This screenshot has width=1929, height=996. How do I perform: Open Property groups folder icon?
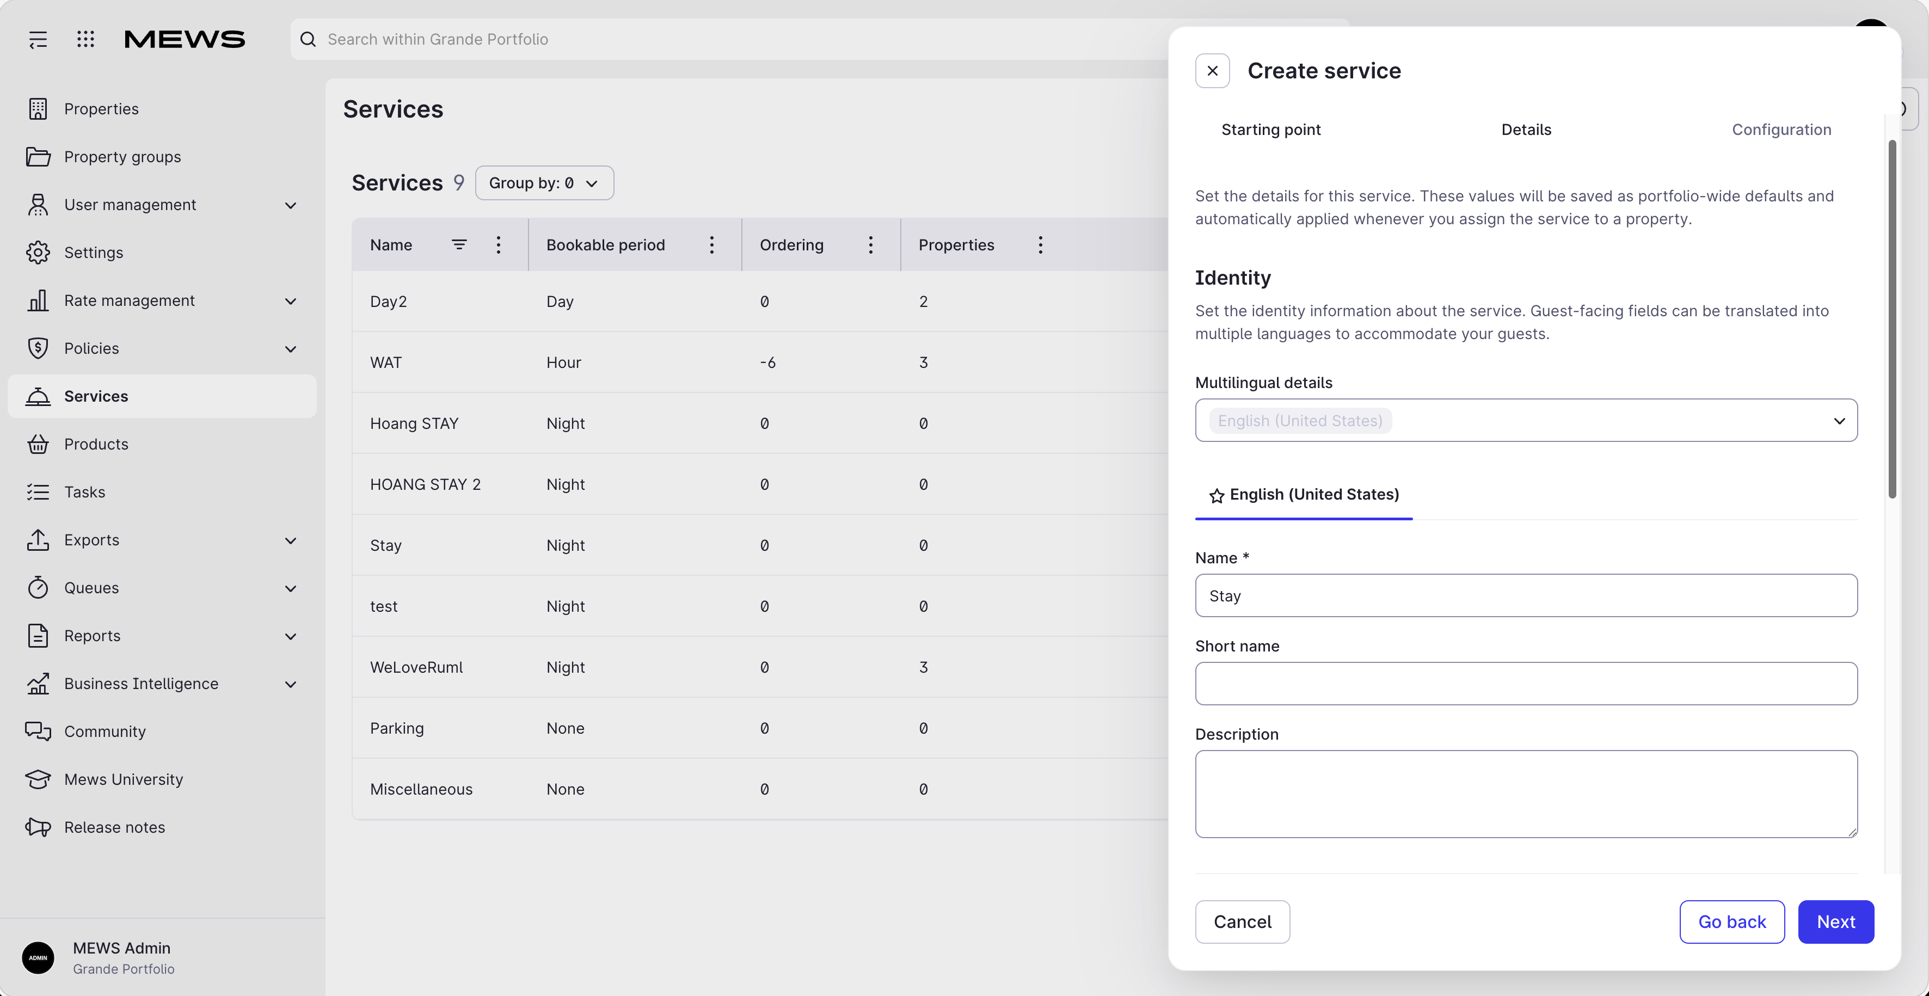point(38,157)
